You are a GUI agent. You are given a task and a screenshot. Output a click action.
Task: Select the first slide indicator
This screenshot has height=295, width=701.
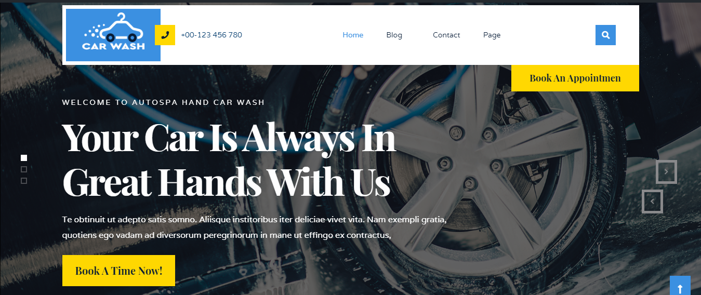click(x=24, y=158)
